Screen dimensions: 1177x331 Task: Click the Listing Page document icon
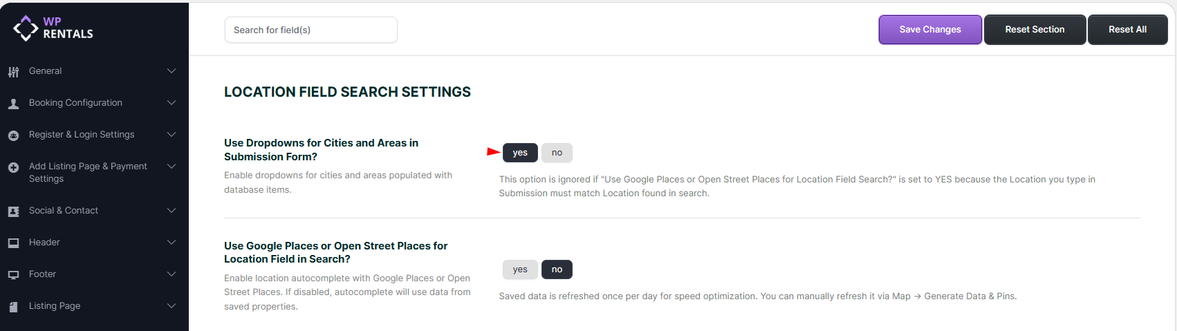click(13, 307)
